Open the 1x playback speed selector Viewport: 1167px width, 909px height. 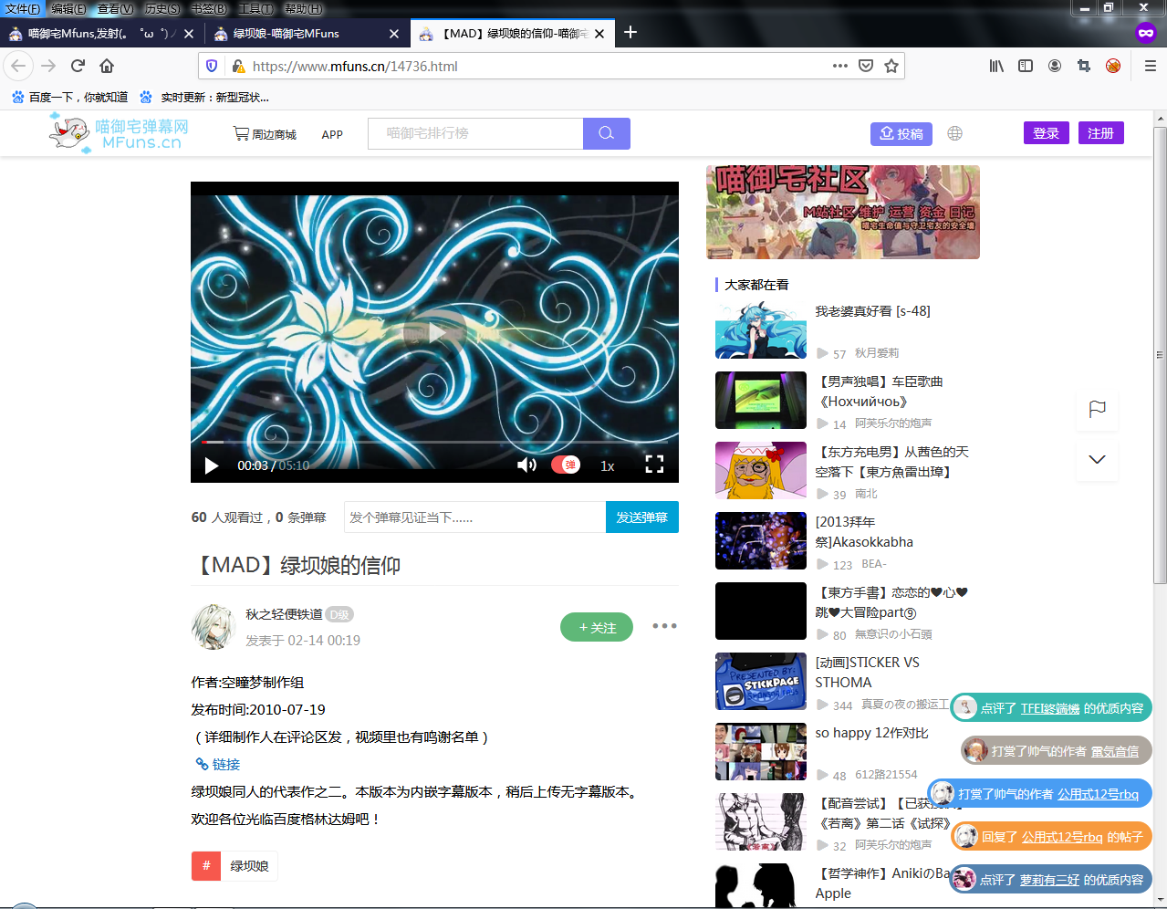(x=607, y=465)
